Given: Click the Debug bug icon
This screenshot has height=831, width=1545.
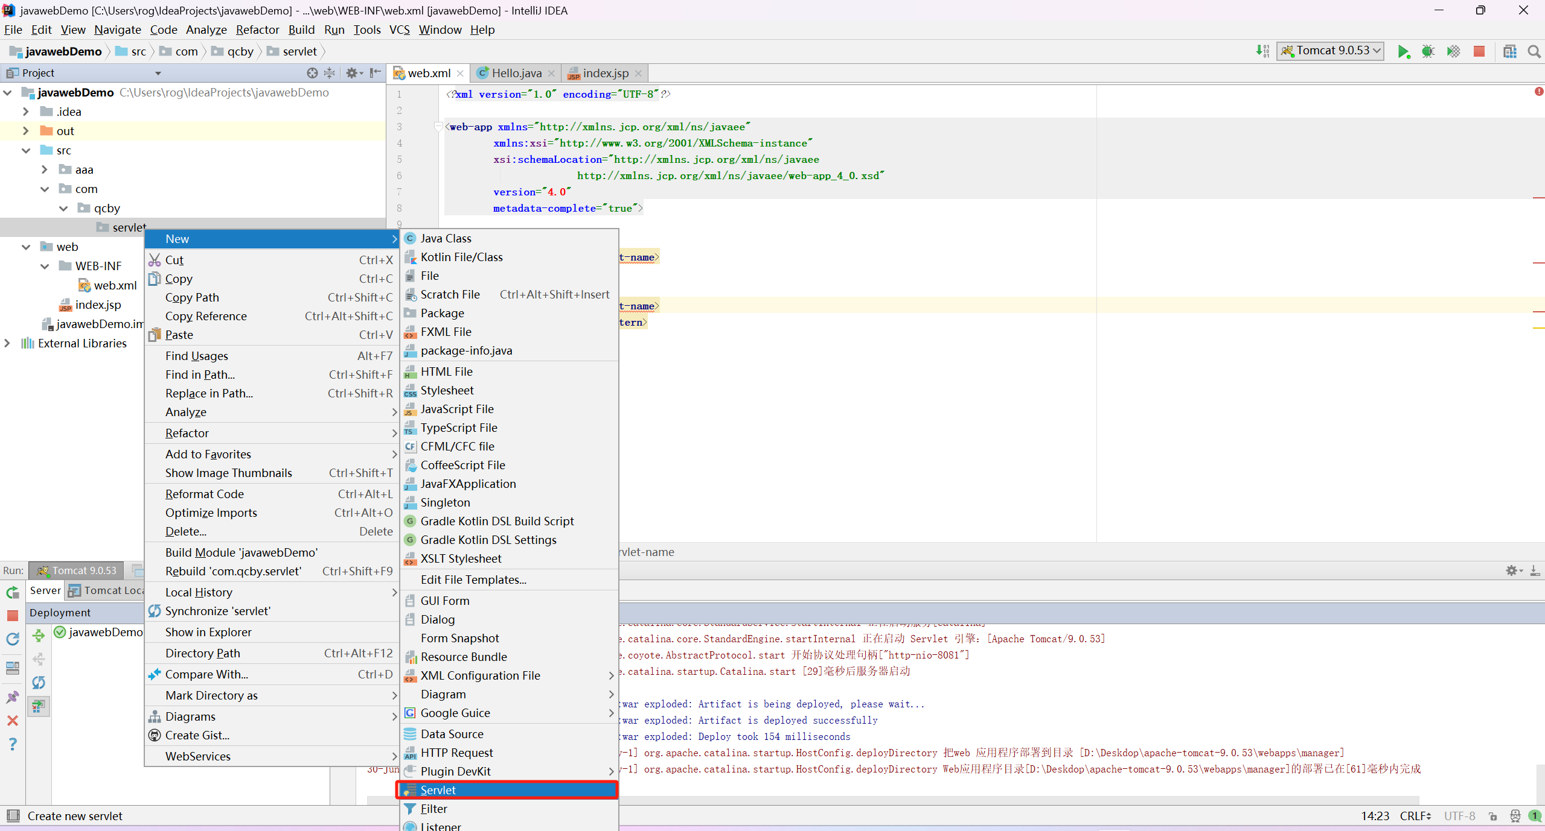Looking at the screenshot, I should point(1428,51).
